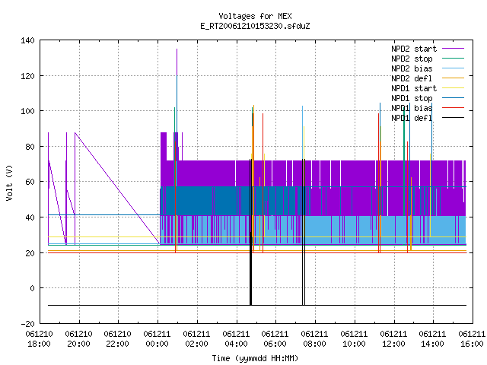Click the 'NPD1 bias' legend label
487x365 pixels.
412,108
